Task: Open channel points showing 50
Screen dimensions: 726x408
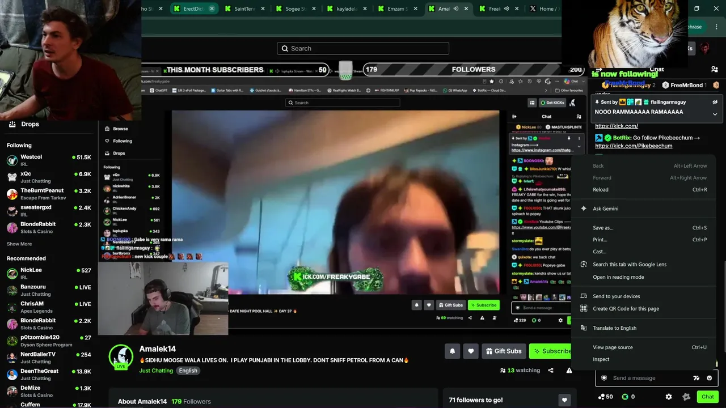Action: pyautogui.click(x=605, y=397)
